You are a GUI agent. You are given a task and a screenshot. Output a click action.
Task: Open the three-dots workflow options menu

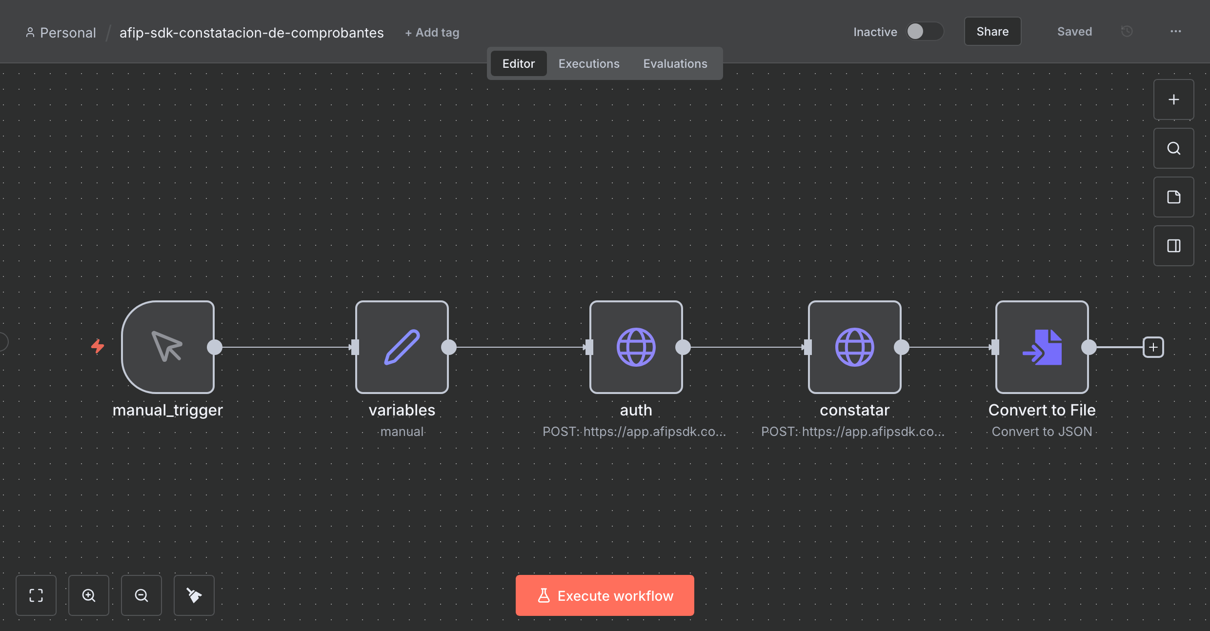(x=1175, y=32)
